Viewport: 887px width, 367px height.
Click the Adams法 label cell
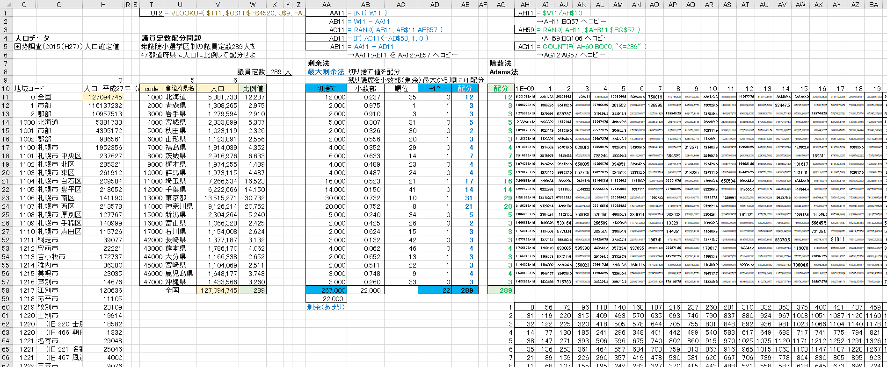pyautogui.click(x=503, y=71)
